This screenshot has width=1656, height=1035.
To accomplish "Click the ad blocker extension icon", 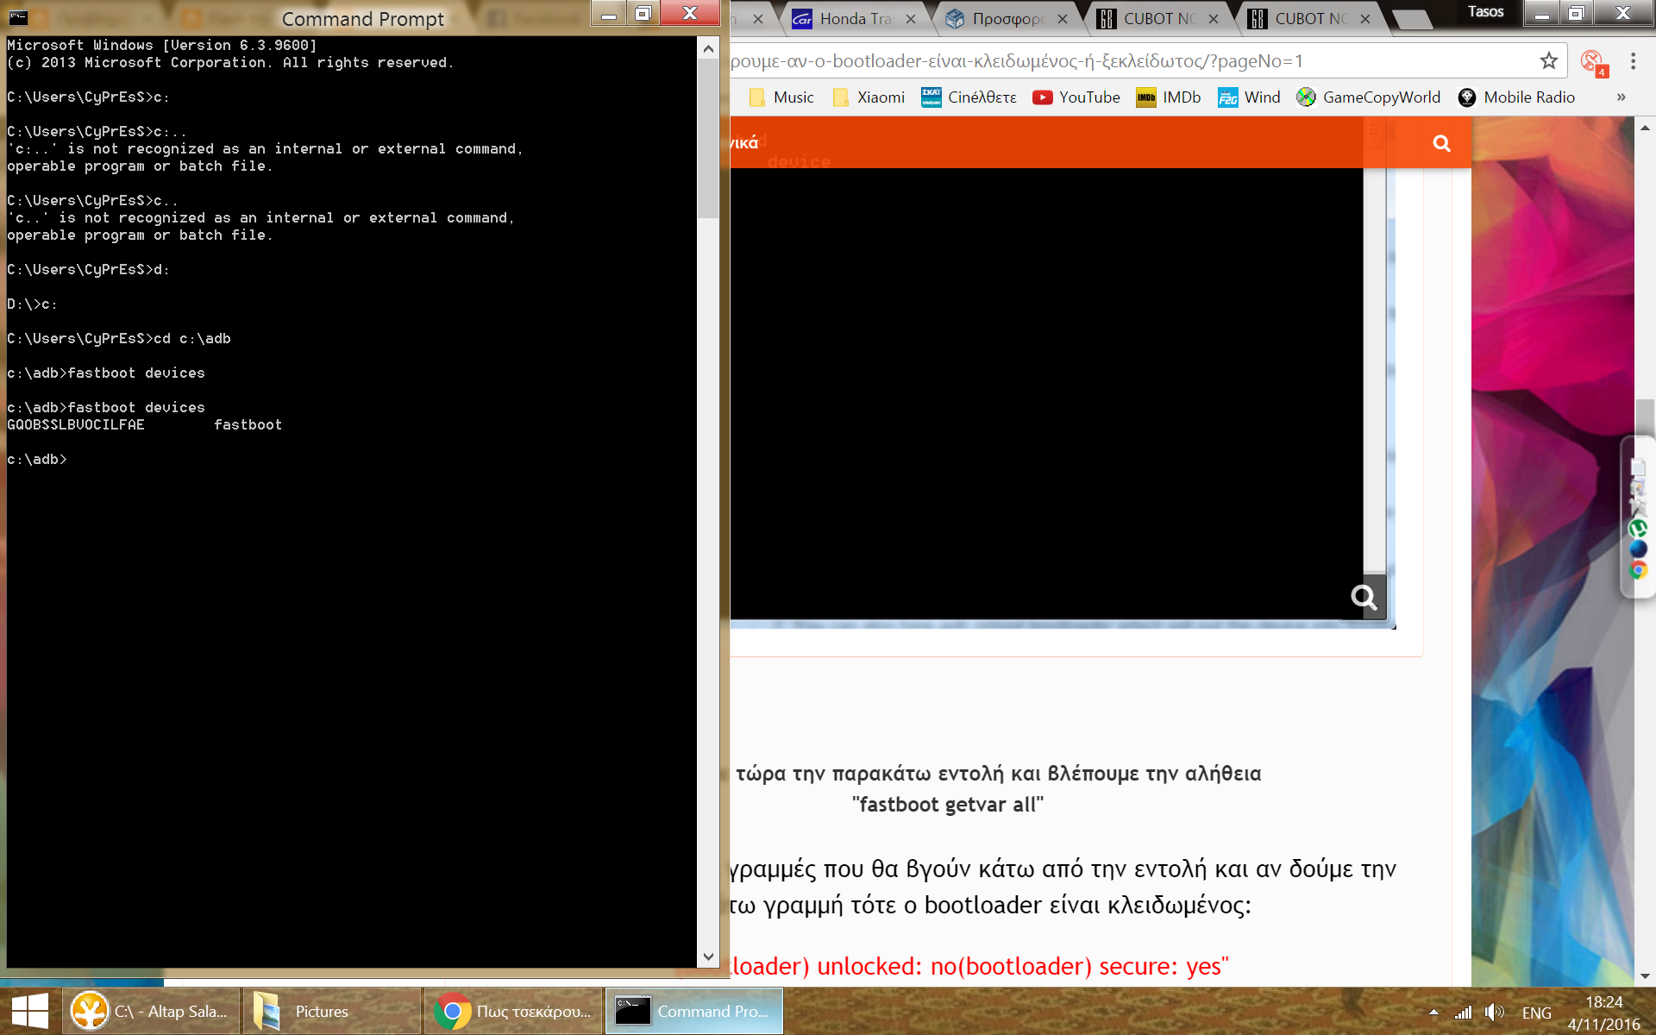I will point(1591,62).
